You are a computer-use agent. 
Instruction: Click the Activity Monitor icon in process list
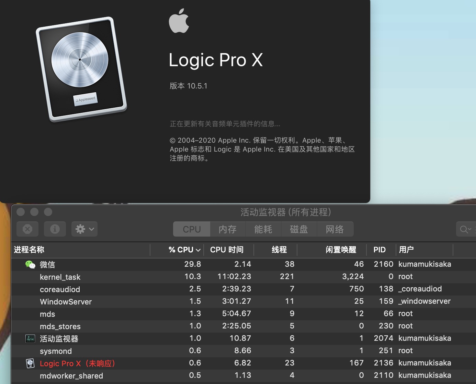point(30,339)
